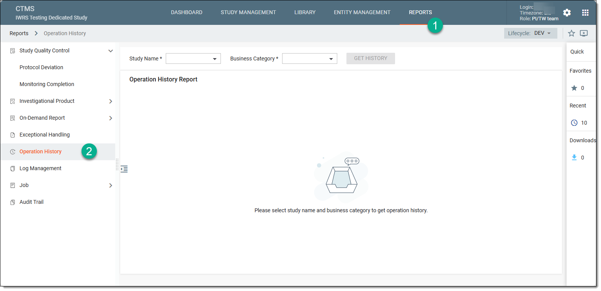Click the Operation History breadcrumb text
This screenshot has height=291, width=601.
coord(65,34)
